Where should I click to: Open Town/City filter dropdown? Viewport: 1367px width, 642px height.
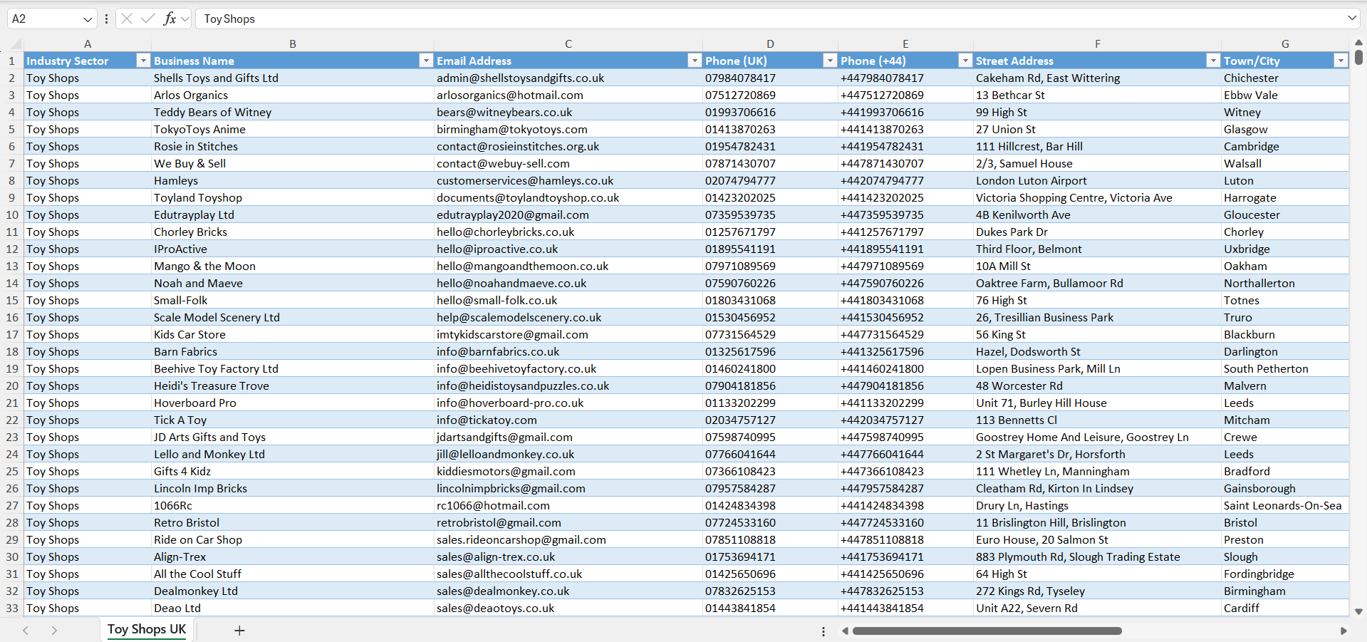1341,61
